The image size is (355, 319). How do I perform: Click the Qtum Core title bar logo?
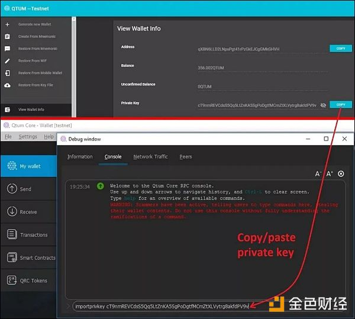click(x=7, y=125)
